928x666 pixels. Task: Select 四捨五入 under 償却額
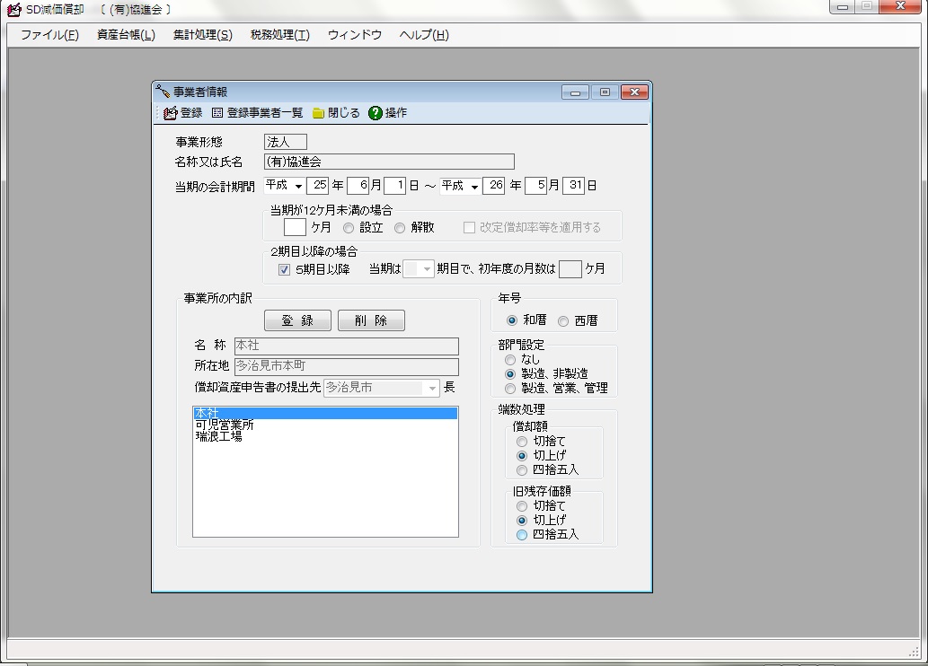(x=522, y=470)
